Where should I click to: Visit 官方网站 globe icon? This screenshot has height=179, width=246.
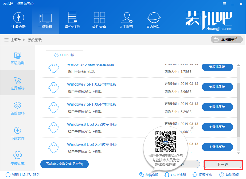(154, 18)
